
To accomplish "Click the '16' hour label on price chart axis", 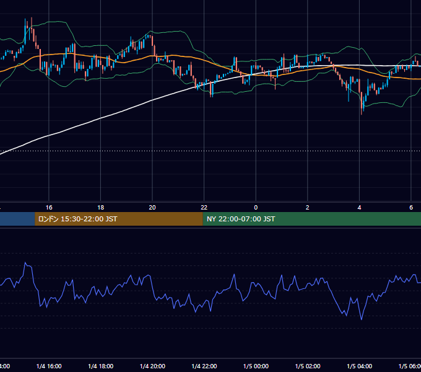I will [49, 208].
